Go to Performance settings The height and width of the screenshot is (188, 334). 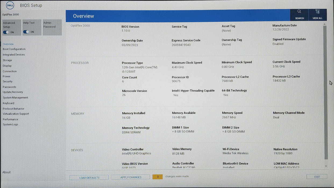tap(10, 119)
